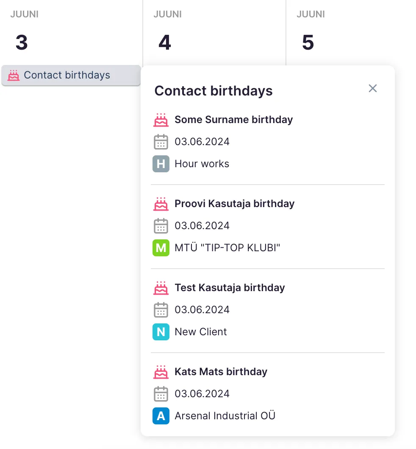
Task: Select the day number 5 cell
Action: (308, 42)
